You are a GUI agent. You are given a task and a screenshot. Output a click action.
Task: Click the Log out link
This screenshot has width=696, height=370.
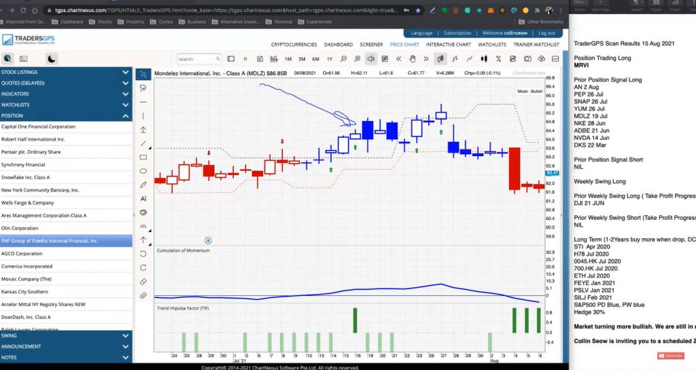coord(546,33)
